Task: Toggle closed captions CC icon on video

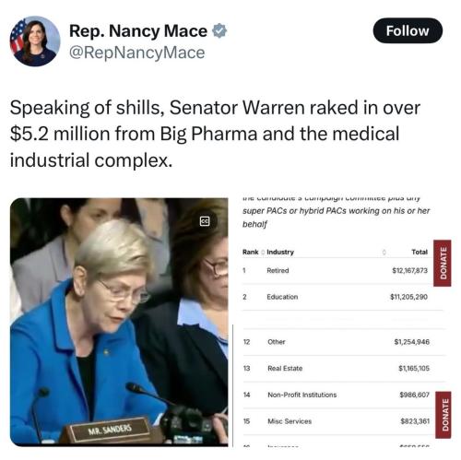Action: pos(205,221)
